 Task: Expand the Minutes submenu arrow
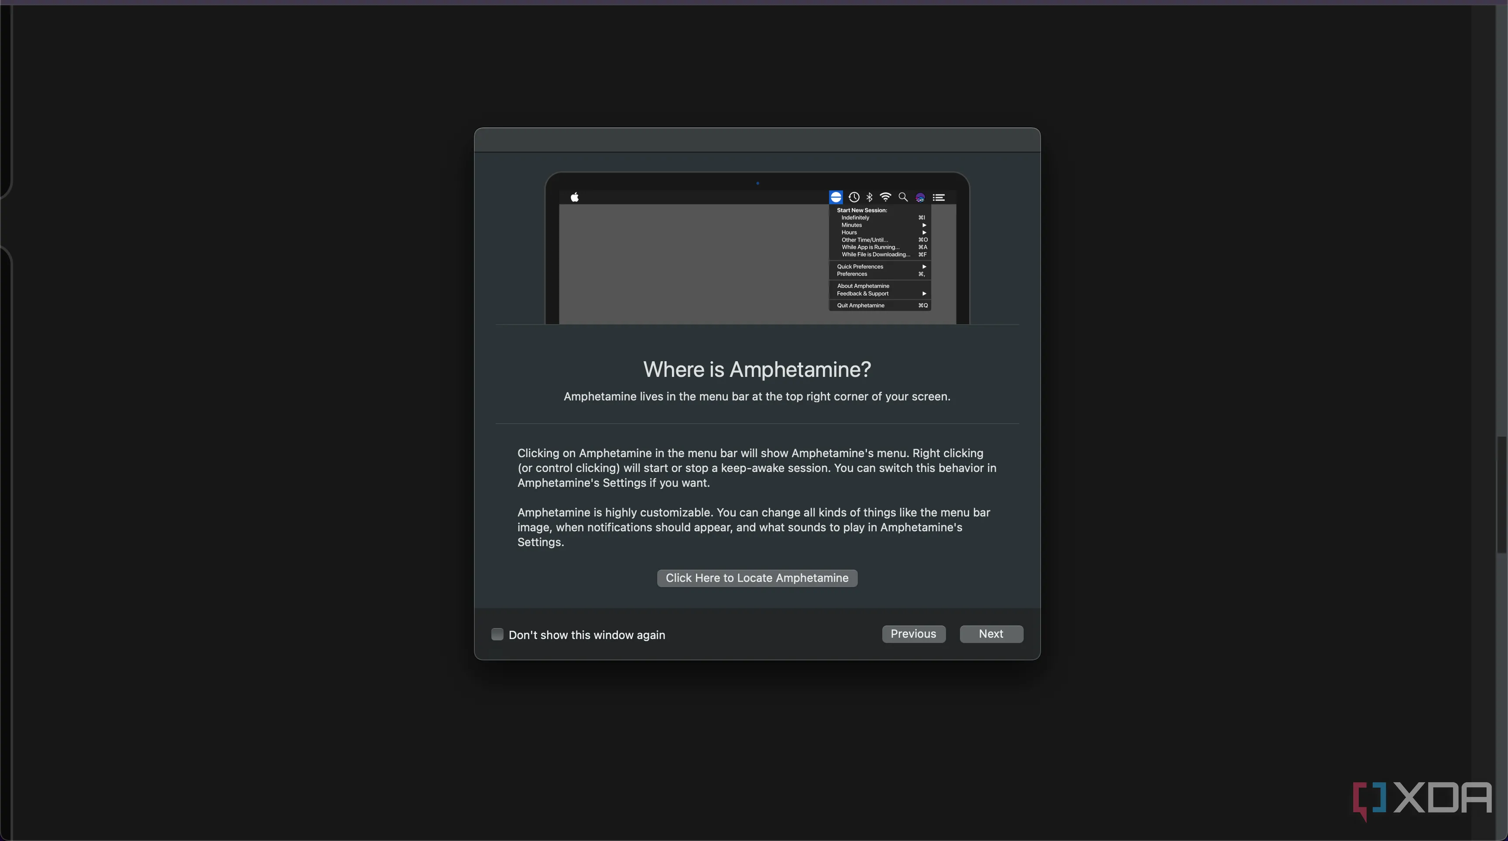pos(924,226)
